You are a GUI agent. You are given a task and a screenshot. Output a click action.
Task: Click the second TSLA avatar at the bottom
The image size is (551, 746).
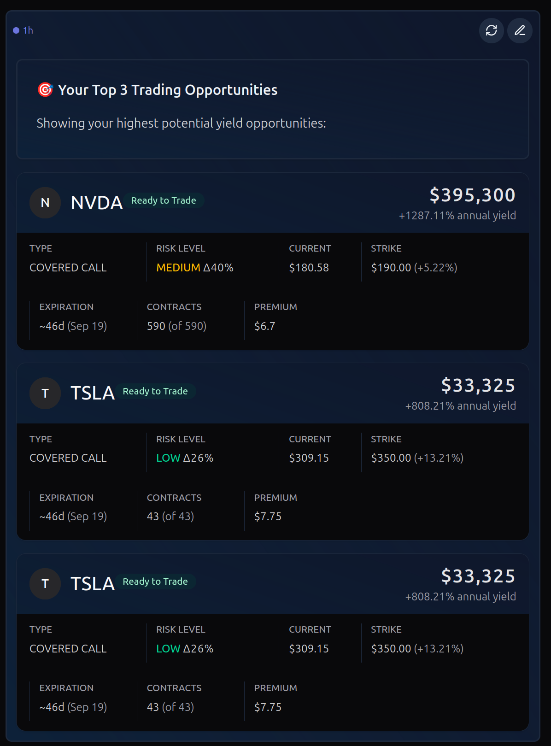(45, 584)
